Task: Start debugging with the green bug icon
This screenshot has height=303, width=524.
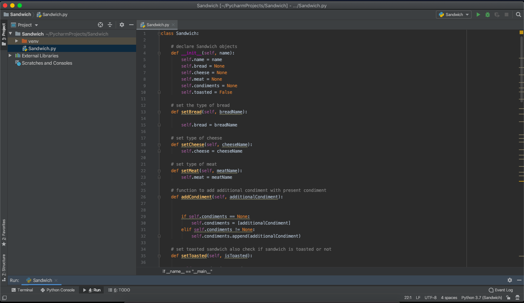Action: 488,15
